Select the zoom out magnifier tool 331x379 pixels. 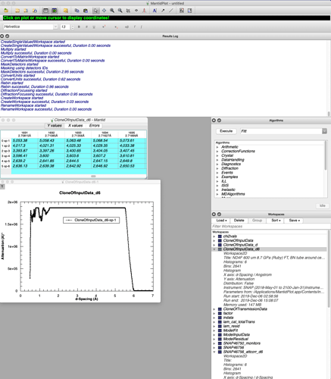click(120, 11)
